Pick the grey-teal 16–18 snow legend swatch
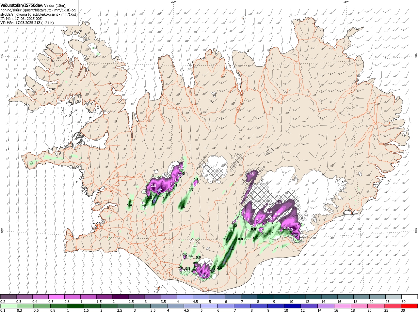The image size is (418, 313). coord(346,297)
